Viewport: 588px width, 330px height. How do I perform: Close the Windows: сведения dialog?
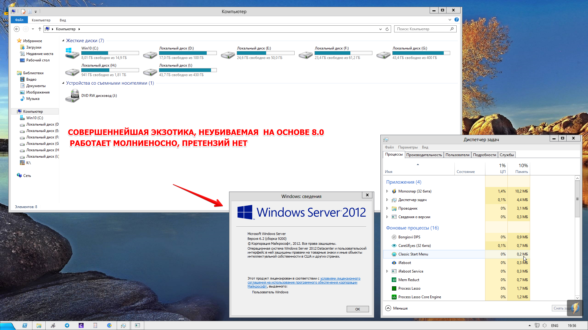pos(367,195)
